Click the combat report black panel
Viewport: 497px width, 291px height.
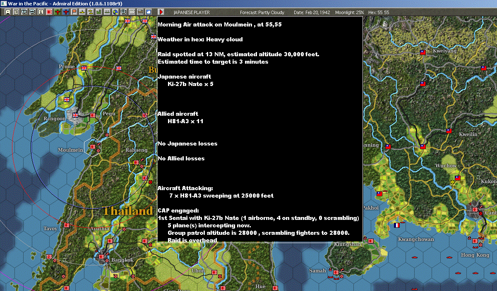pos(260,129)
